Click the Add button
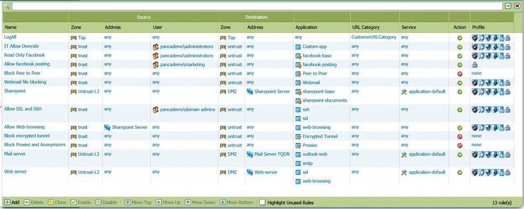Screen dimensions: 524x209 point(12,203)
